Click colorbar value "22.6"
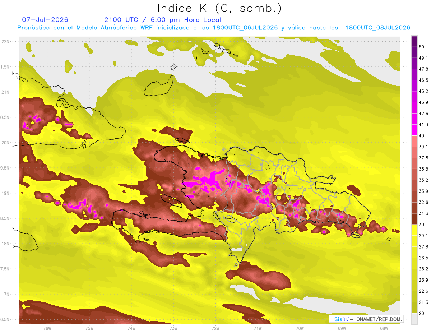Screen dimensions: 431x333 tap(423, 291)
